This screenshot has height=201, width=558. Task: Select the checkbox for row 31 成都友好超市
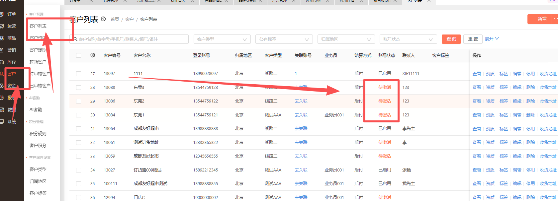click(78, 129)
